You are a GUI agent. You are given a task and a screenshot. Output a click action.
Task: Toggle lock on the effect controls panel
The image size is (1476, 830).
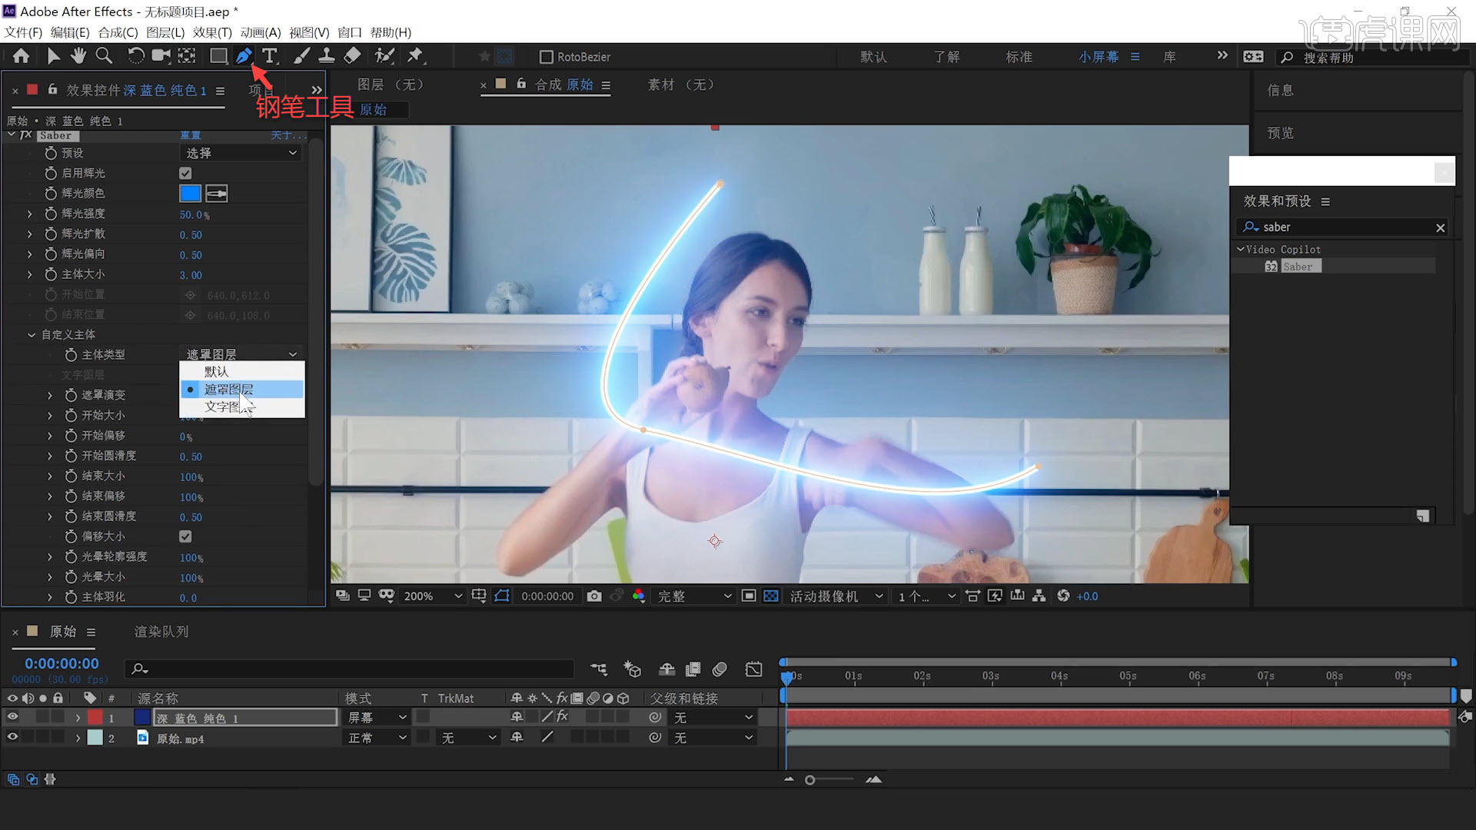(52, 90)
